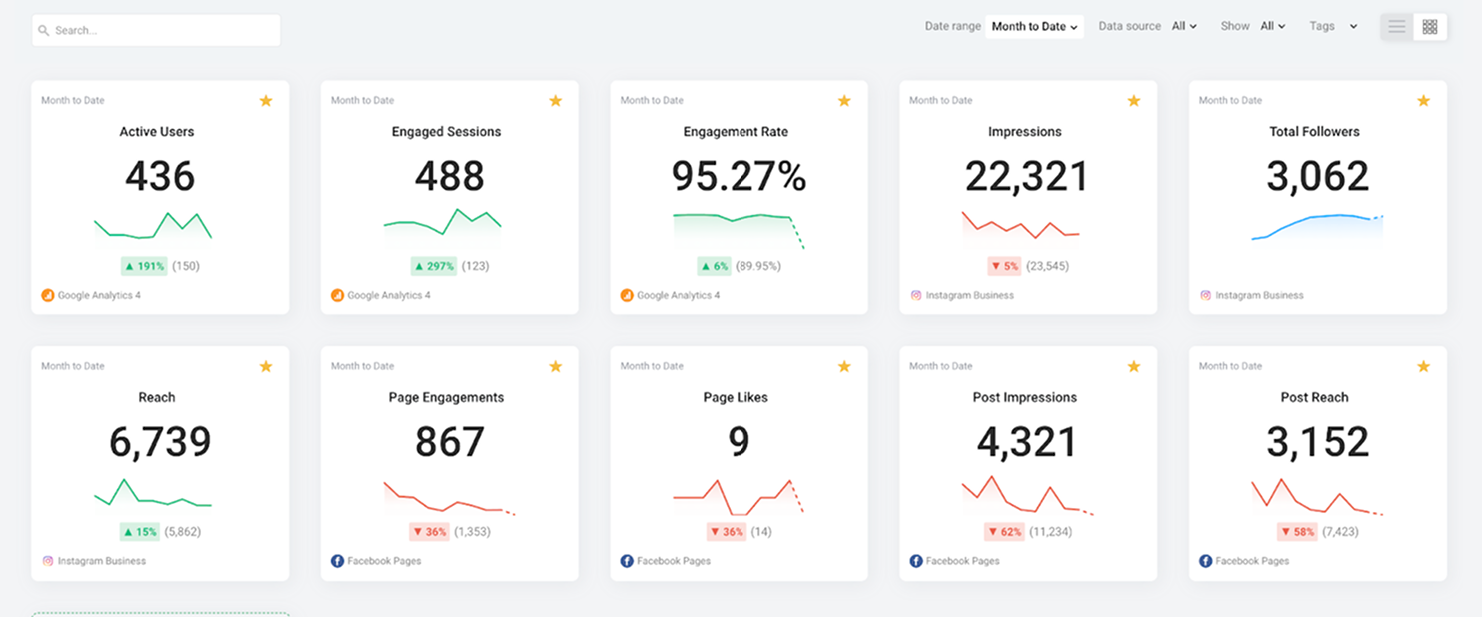Click Instagram icon on Total Followers card
Screen dimensions: 1482x617
(x=1205, y=296)
